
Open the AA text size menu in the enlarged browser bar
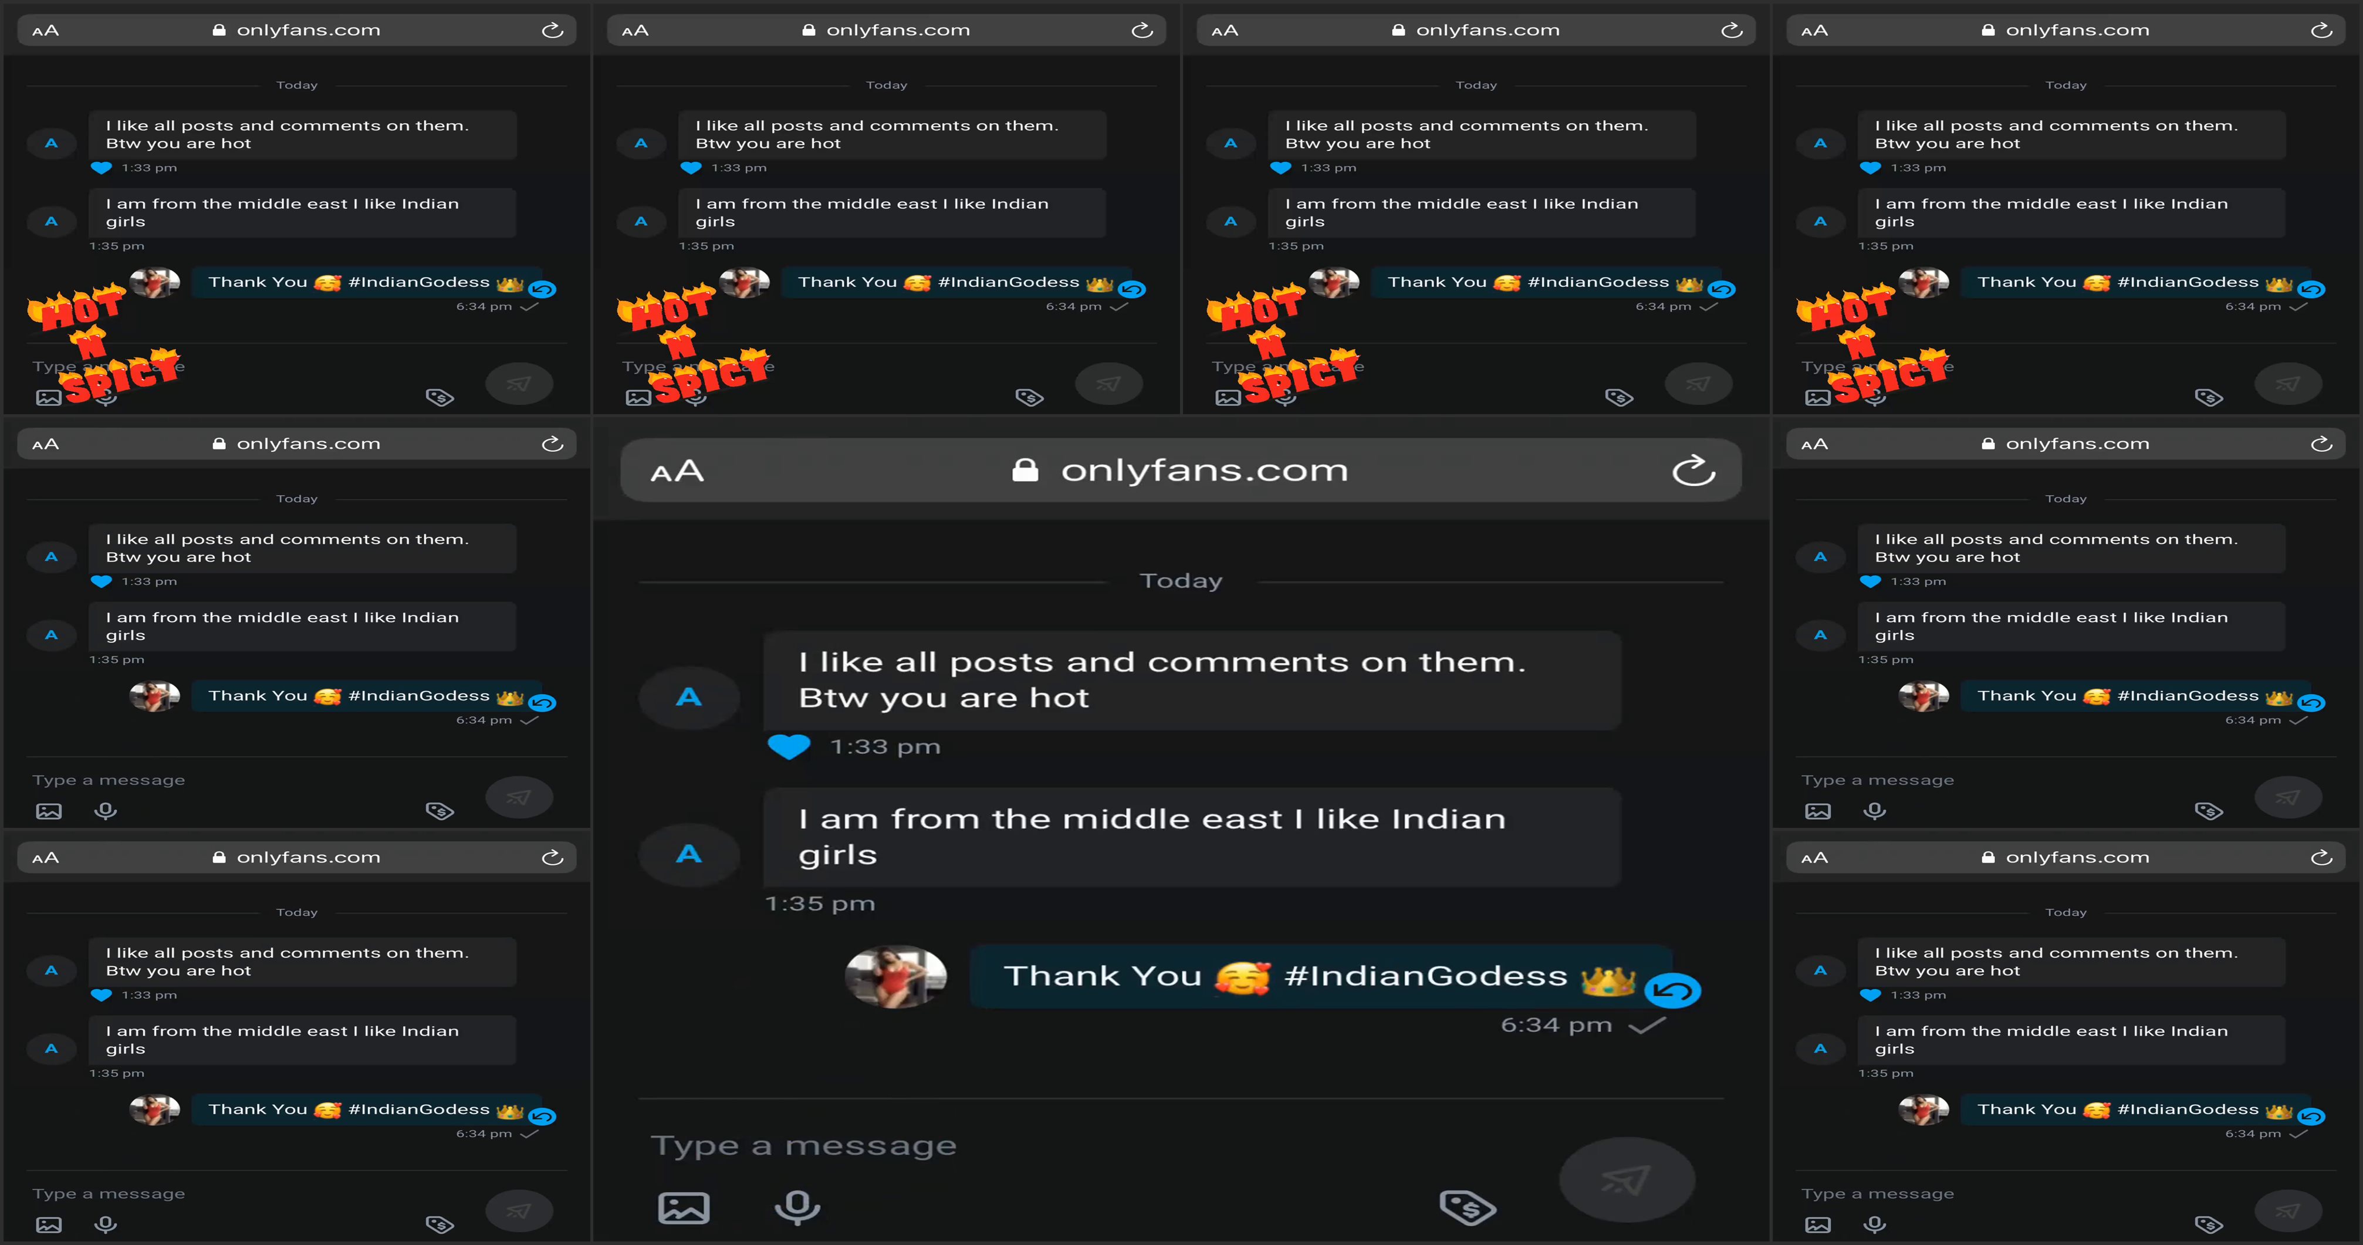pyautogui.click(x=677, y=472)
